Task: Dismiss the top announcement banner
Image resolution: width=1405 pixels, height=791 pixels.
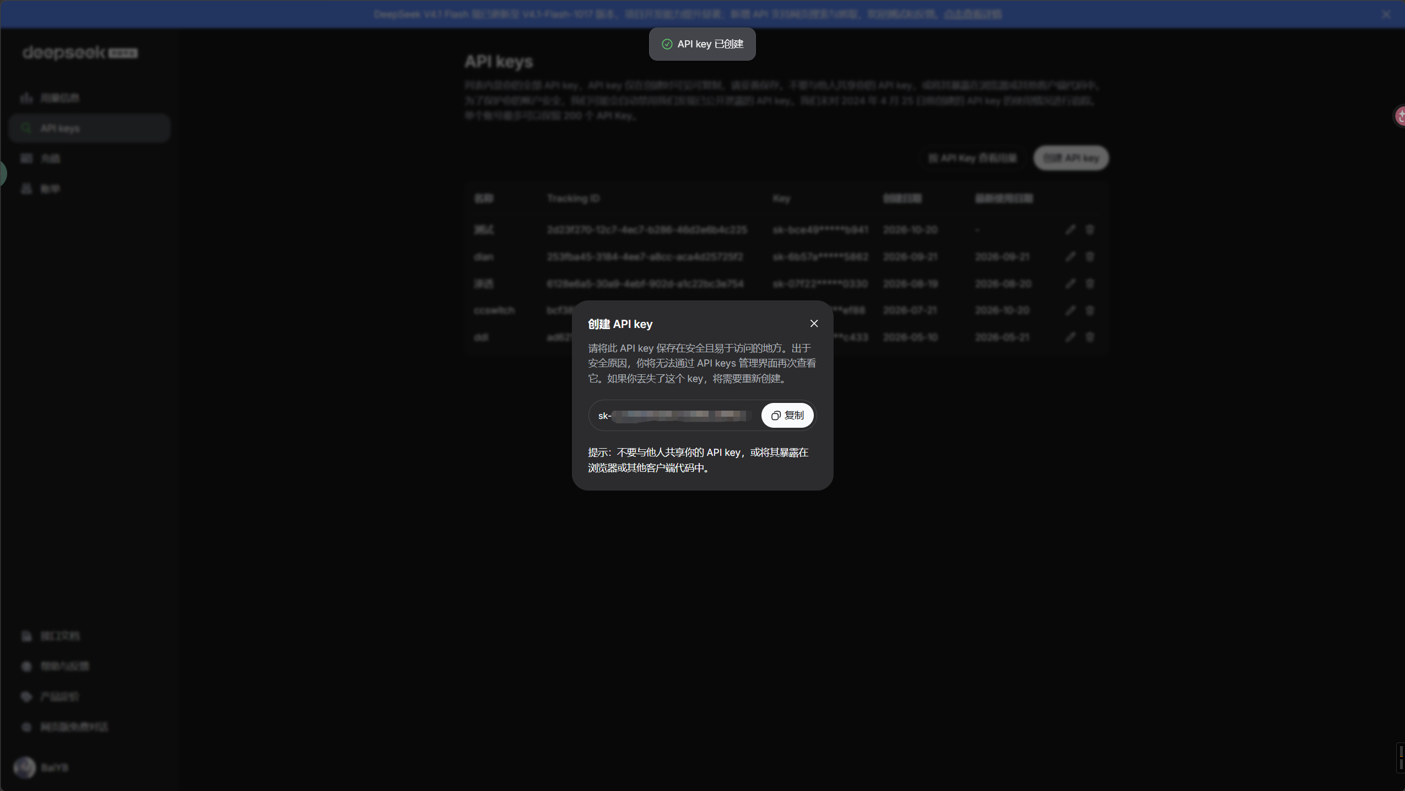Action: pyautogui.click(x=1386, y=14)
